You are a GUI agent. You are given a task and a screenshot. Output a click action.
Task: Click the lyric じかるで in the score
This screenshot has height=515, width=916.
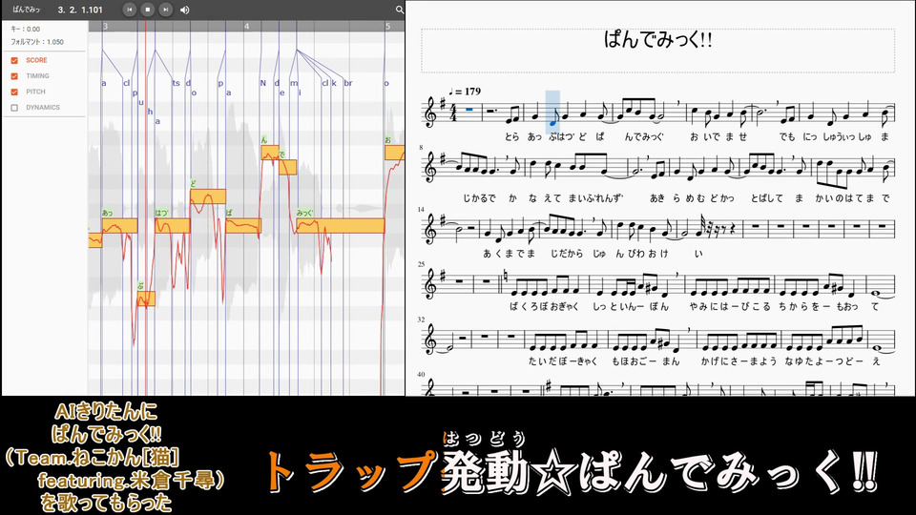pos(479,198)
